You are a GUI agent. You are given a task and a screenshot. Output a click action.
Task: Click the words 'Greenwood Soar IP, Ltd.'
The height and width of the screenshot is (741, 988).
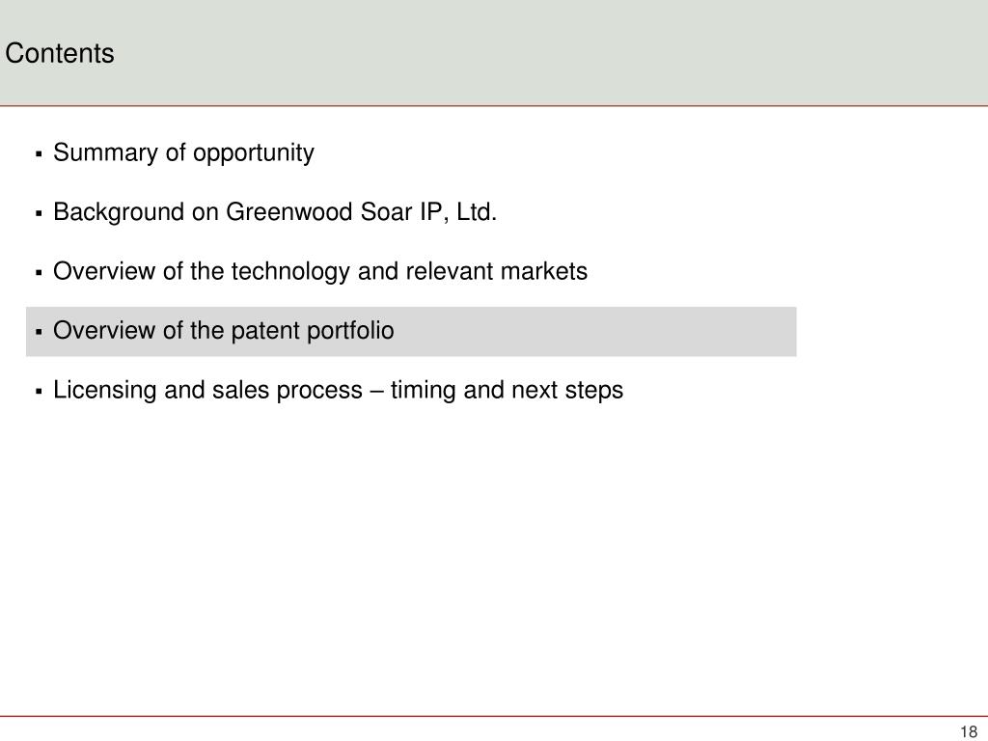(362, 212)
